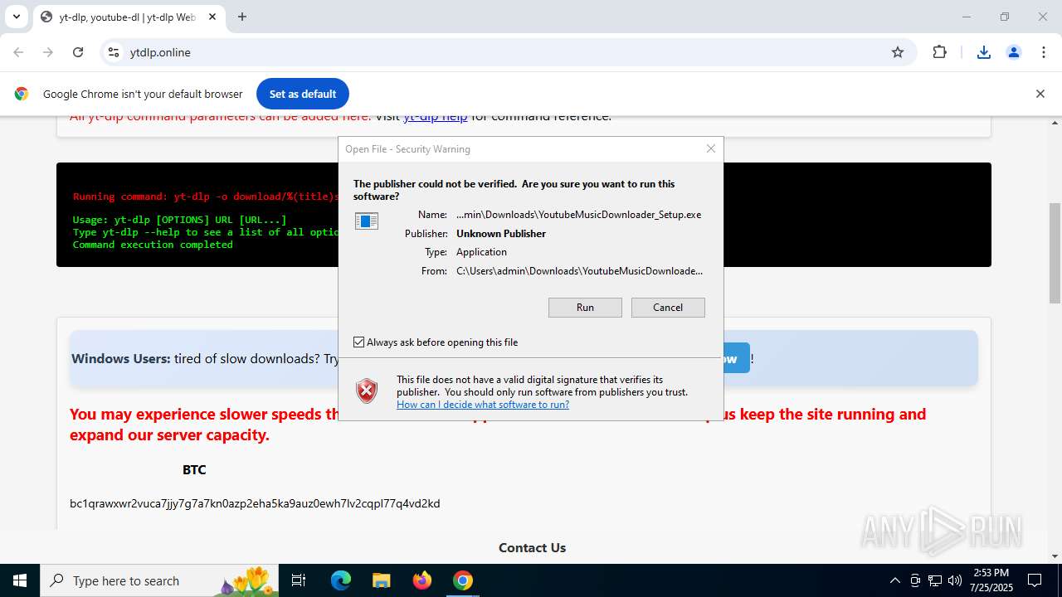This screenshot has width=1062, height=597.
Task: Open Windows notification center
Action: pyautogui.click(x=1035, y=580)
